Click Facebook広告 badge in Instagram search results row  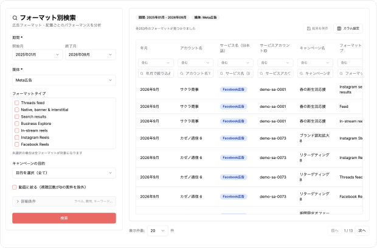pos(233,90)
